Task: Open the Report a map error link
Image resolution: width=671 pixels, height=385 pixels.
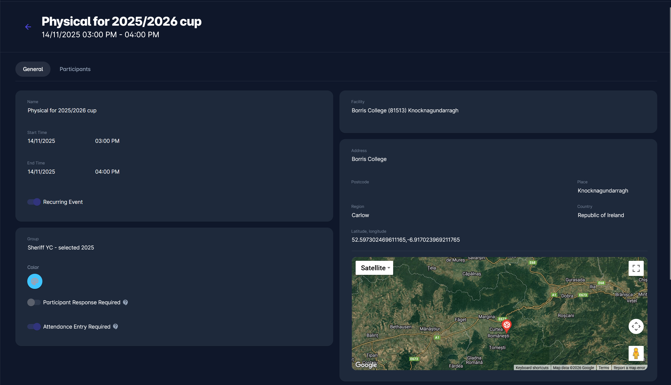Action: click(629, 368)
